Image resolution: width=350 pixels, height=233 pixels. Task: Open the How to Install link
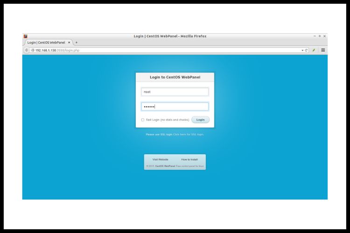tap(189, 159)
